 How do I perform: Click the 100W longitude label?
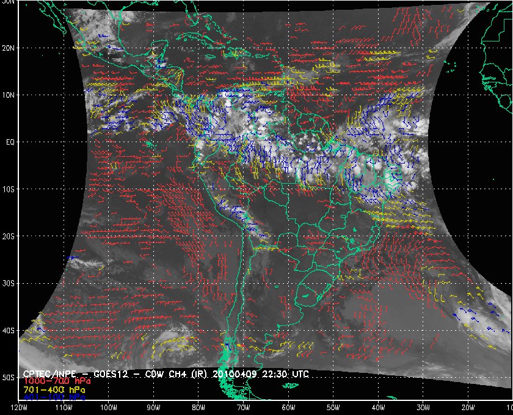(108, 408)
